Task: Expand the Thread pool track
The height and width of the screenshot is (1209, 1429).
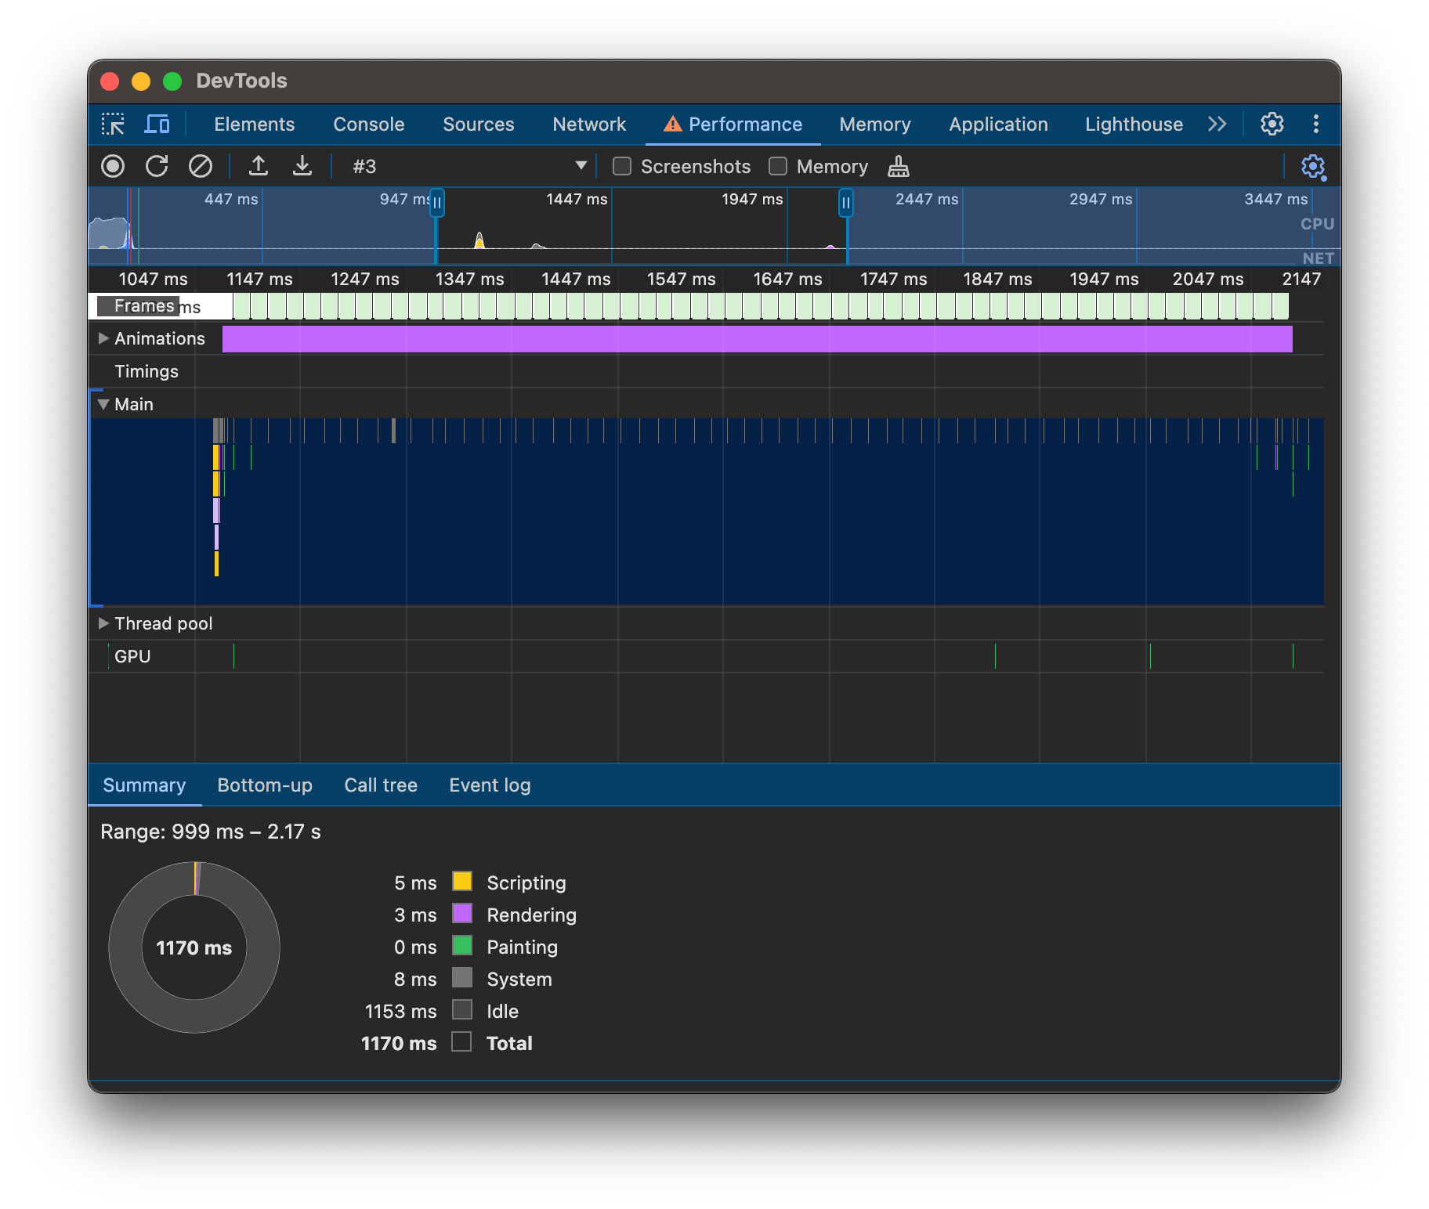Action: pos(103,623)
